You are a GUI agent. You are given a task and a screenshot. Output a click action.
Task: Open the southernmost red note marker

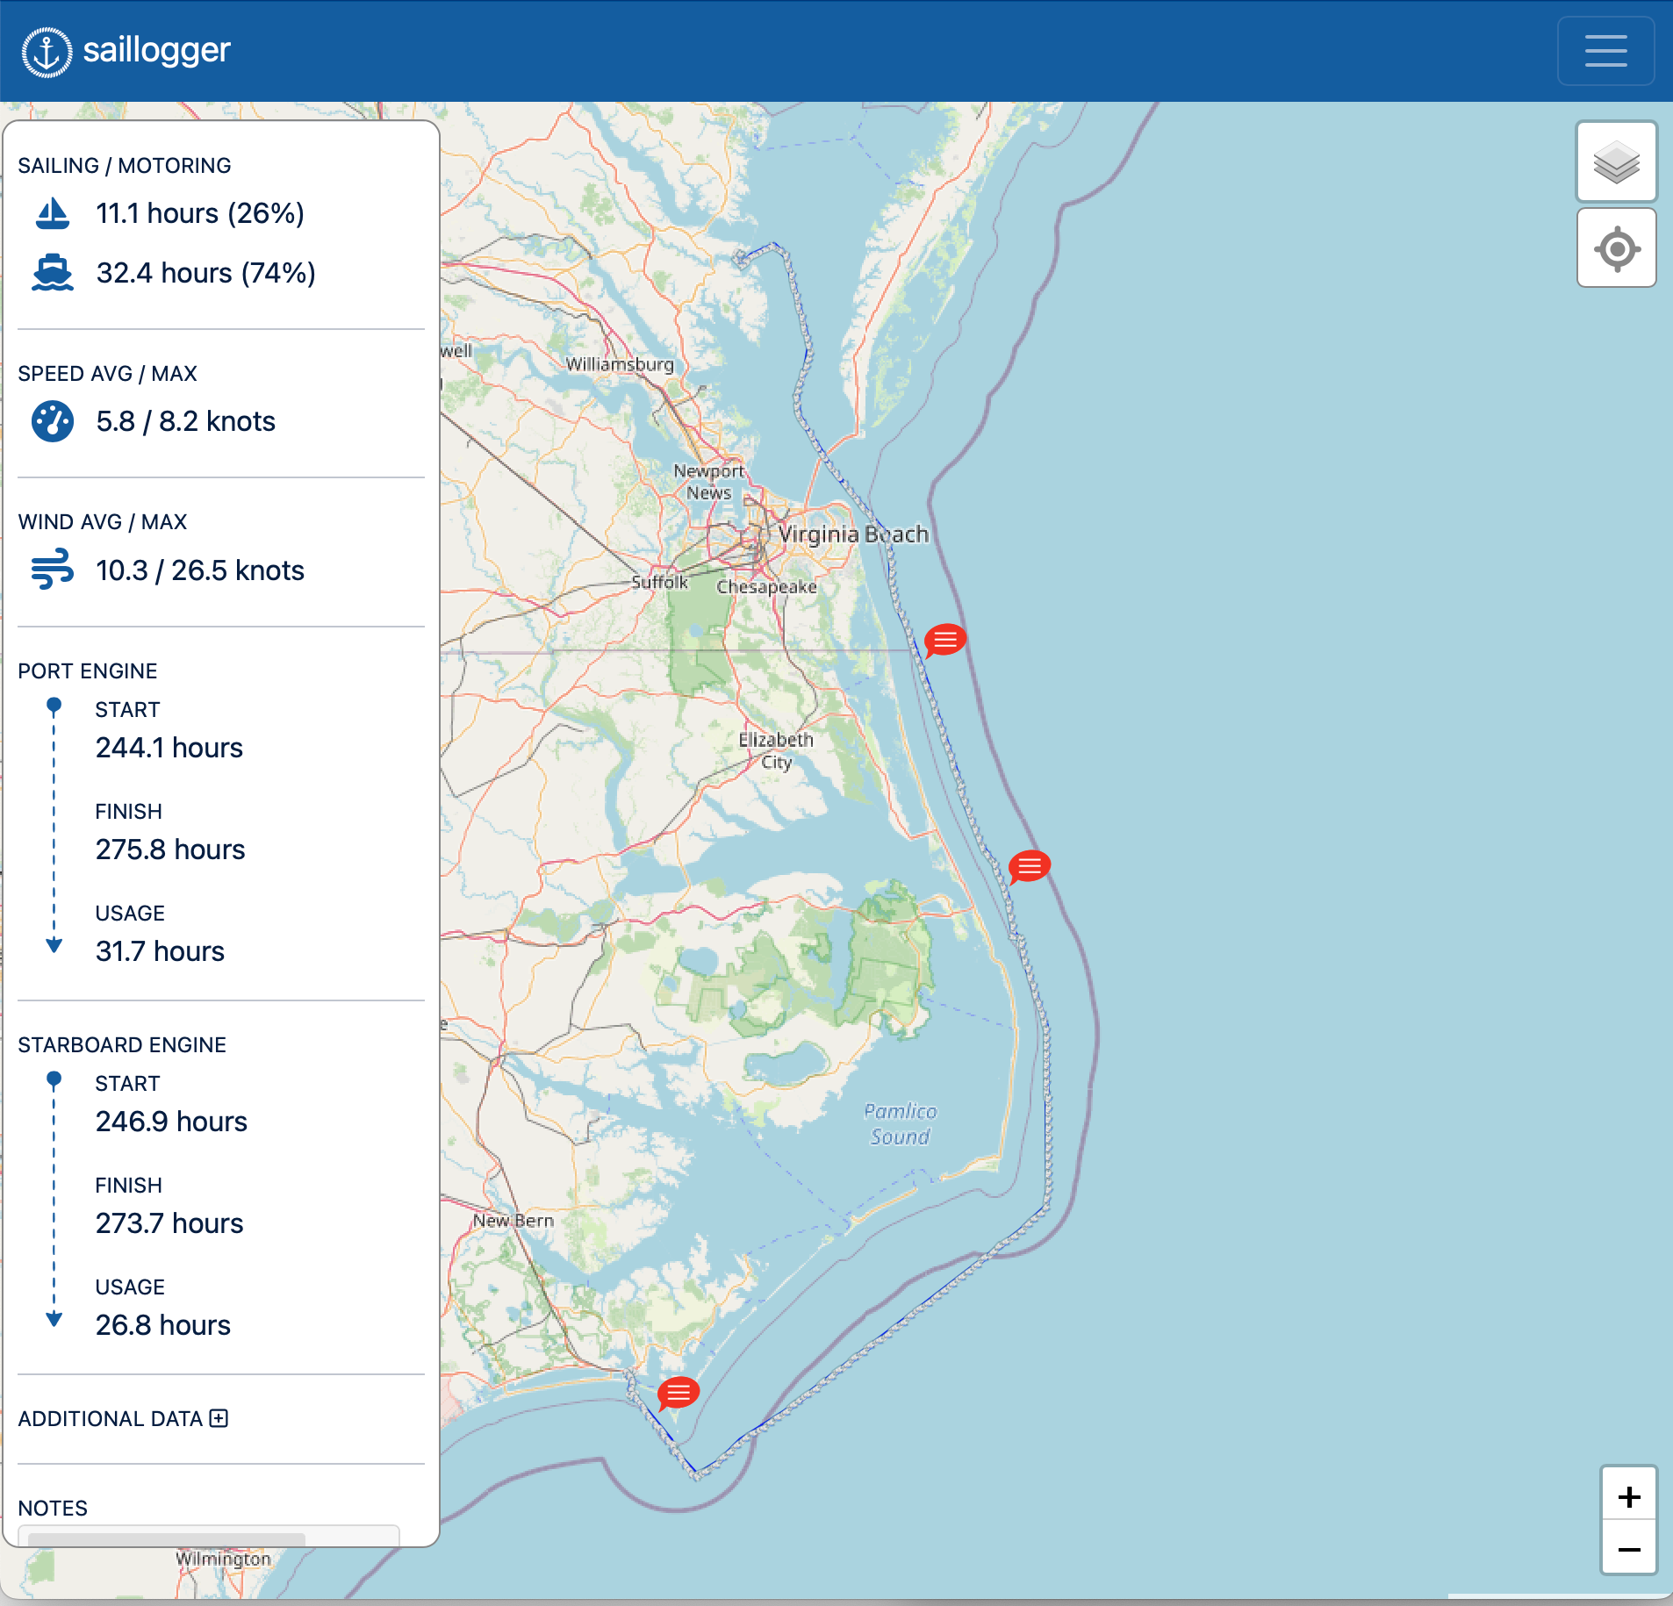679,1392
